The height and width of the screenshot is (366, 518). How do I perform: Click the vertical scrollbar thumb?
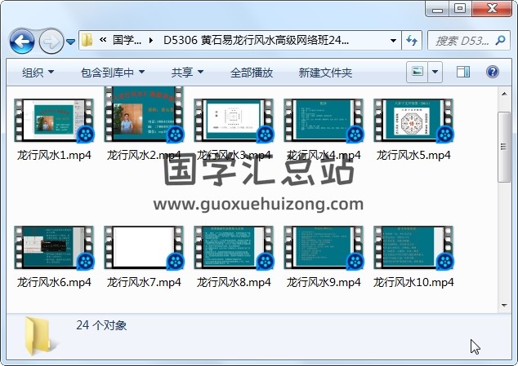504,147
